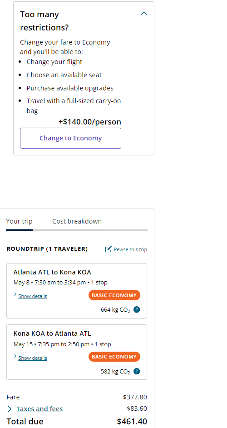Click the Atlanta ATL to Kona KOA heading
227x428 pixels.
pyautogui.click(x=52, y=272)
